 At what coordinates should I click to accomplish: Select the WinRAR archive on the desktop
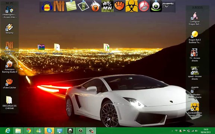41,49
